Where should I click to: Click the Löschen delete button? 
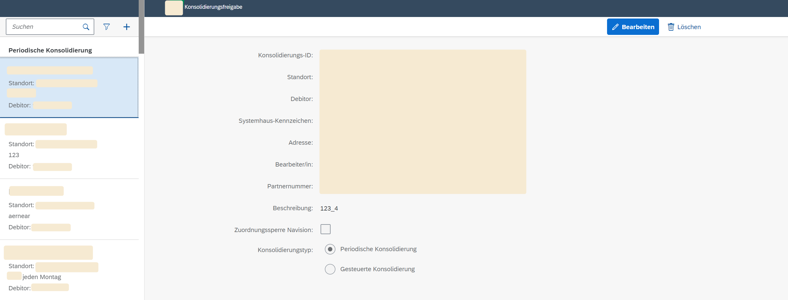[684, 27]
